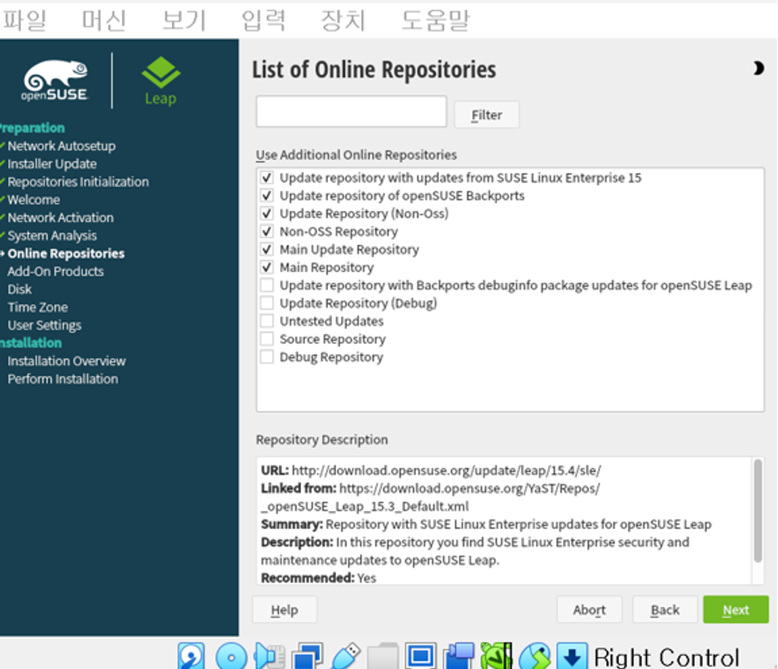Viewport: 778px width, 669px height.
Task: Click the optical disc drive icon
Action: pyautogui.click(x=231, y=656)
